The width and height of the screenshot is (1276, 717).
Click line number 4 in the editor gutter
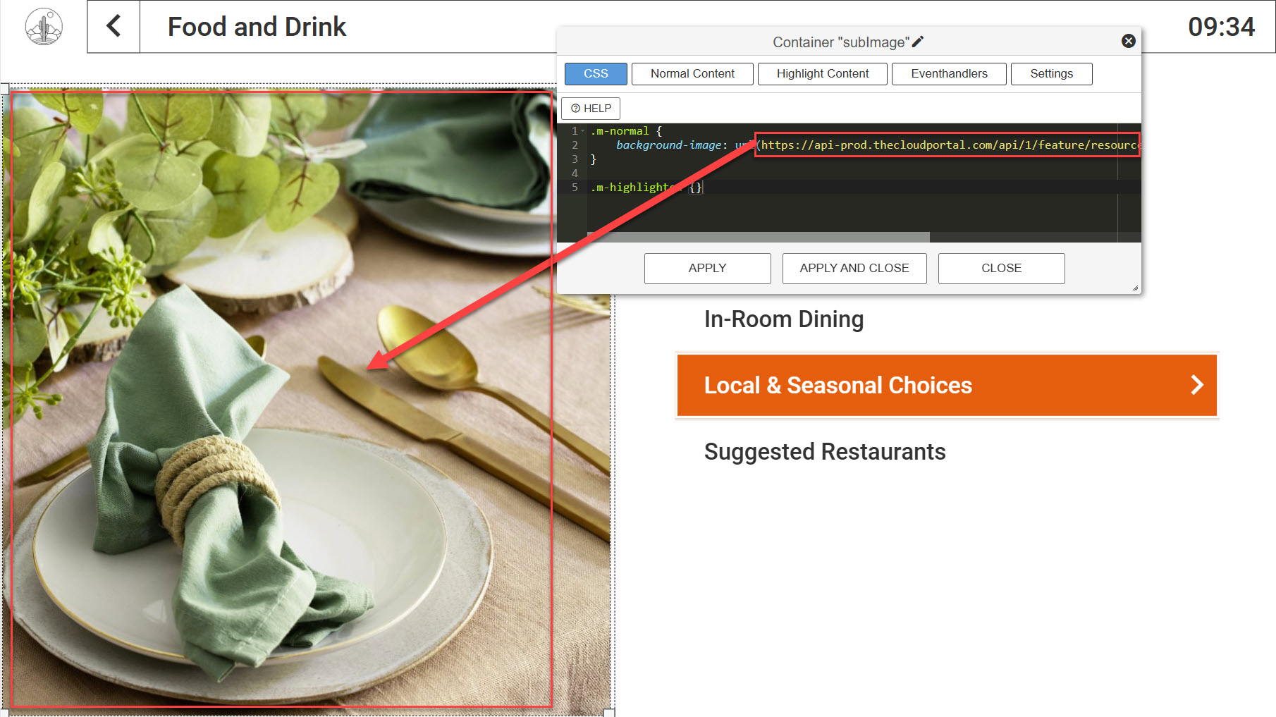coord(575,173)
